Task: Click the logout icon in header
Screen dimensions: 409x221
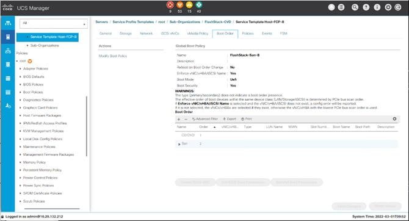Action: click(x=398, y=7)
